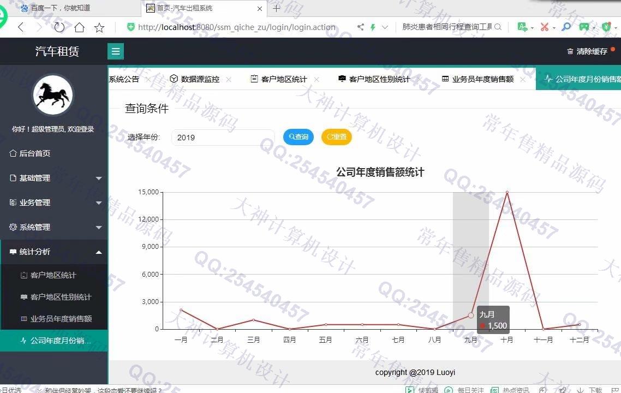Open the green gamepad extension icon
The image size is (621, 393).
click(584, 27)
